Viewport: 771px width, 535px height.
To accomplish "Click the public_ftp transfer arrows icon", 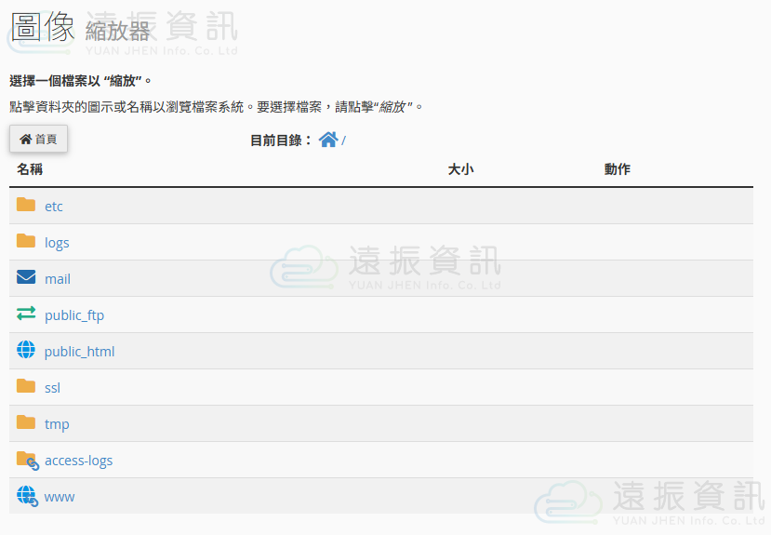I will [x=26, y=314].
